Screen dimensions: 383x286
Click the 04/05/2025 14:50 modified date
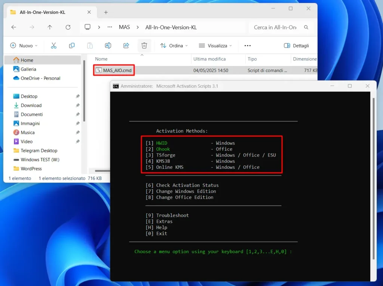click(211, 71)
